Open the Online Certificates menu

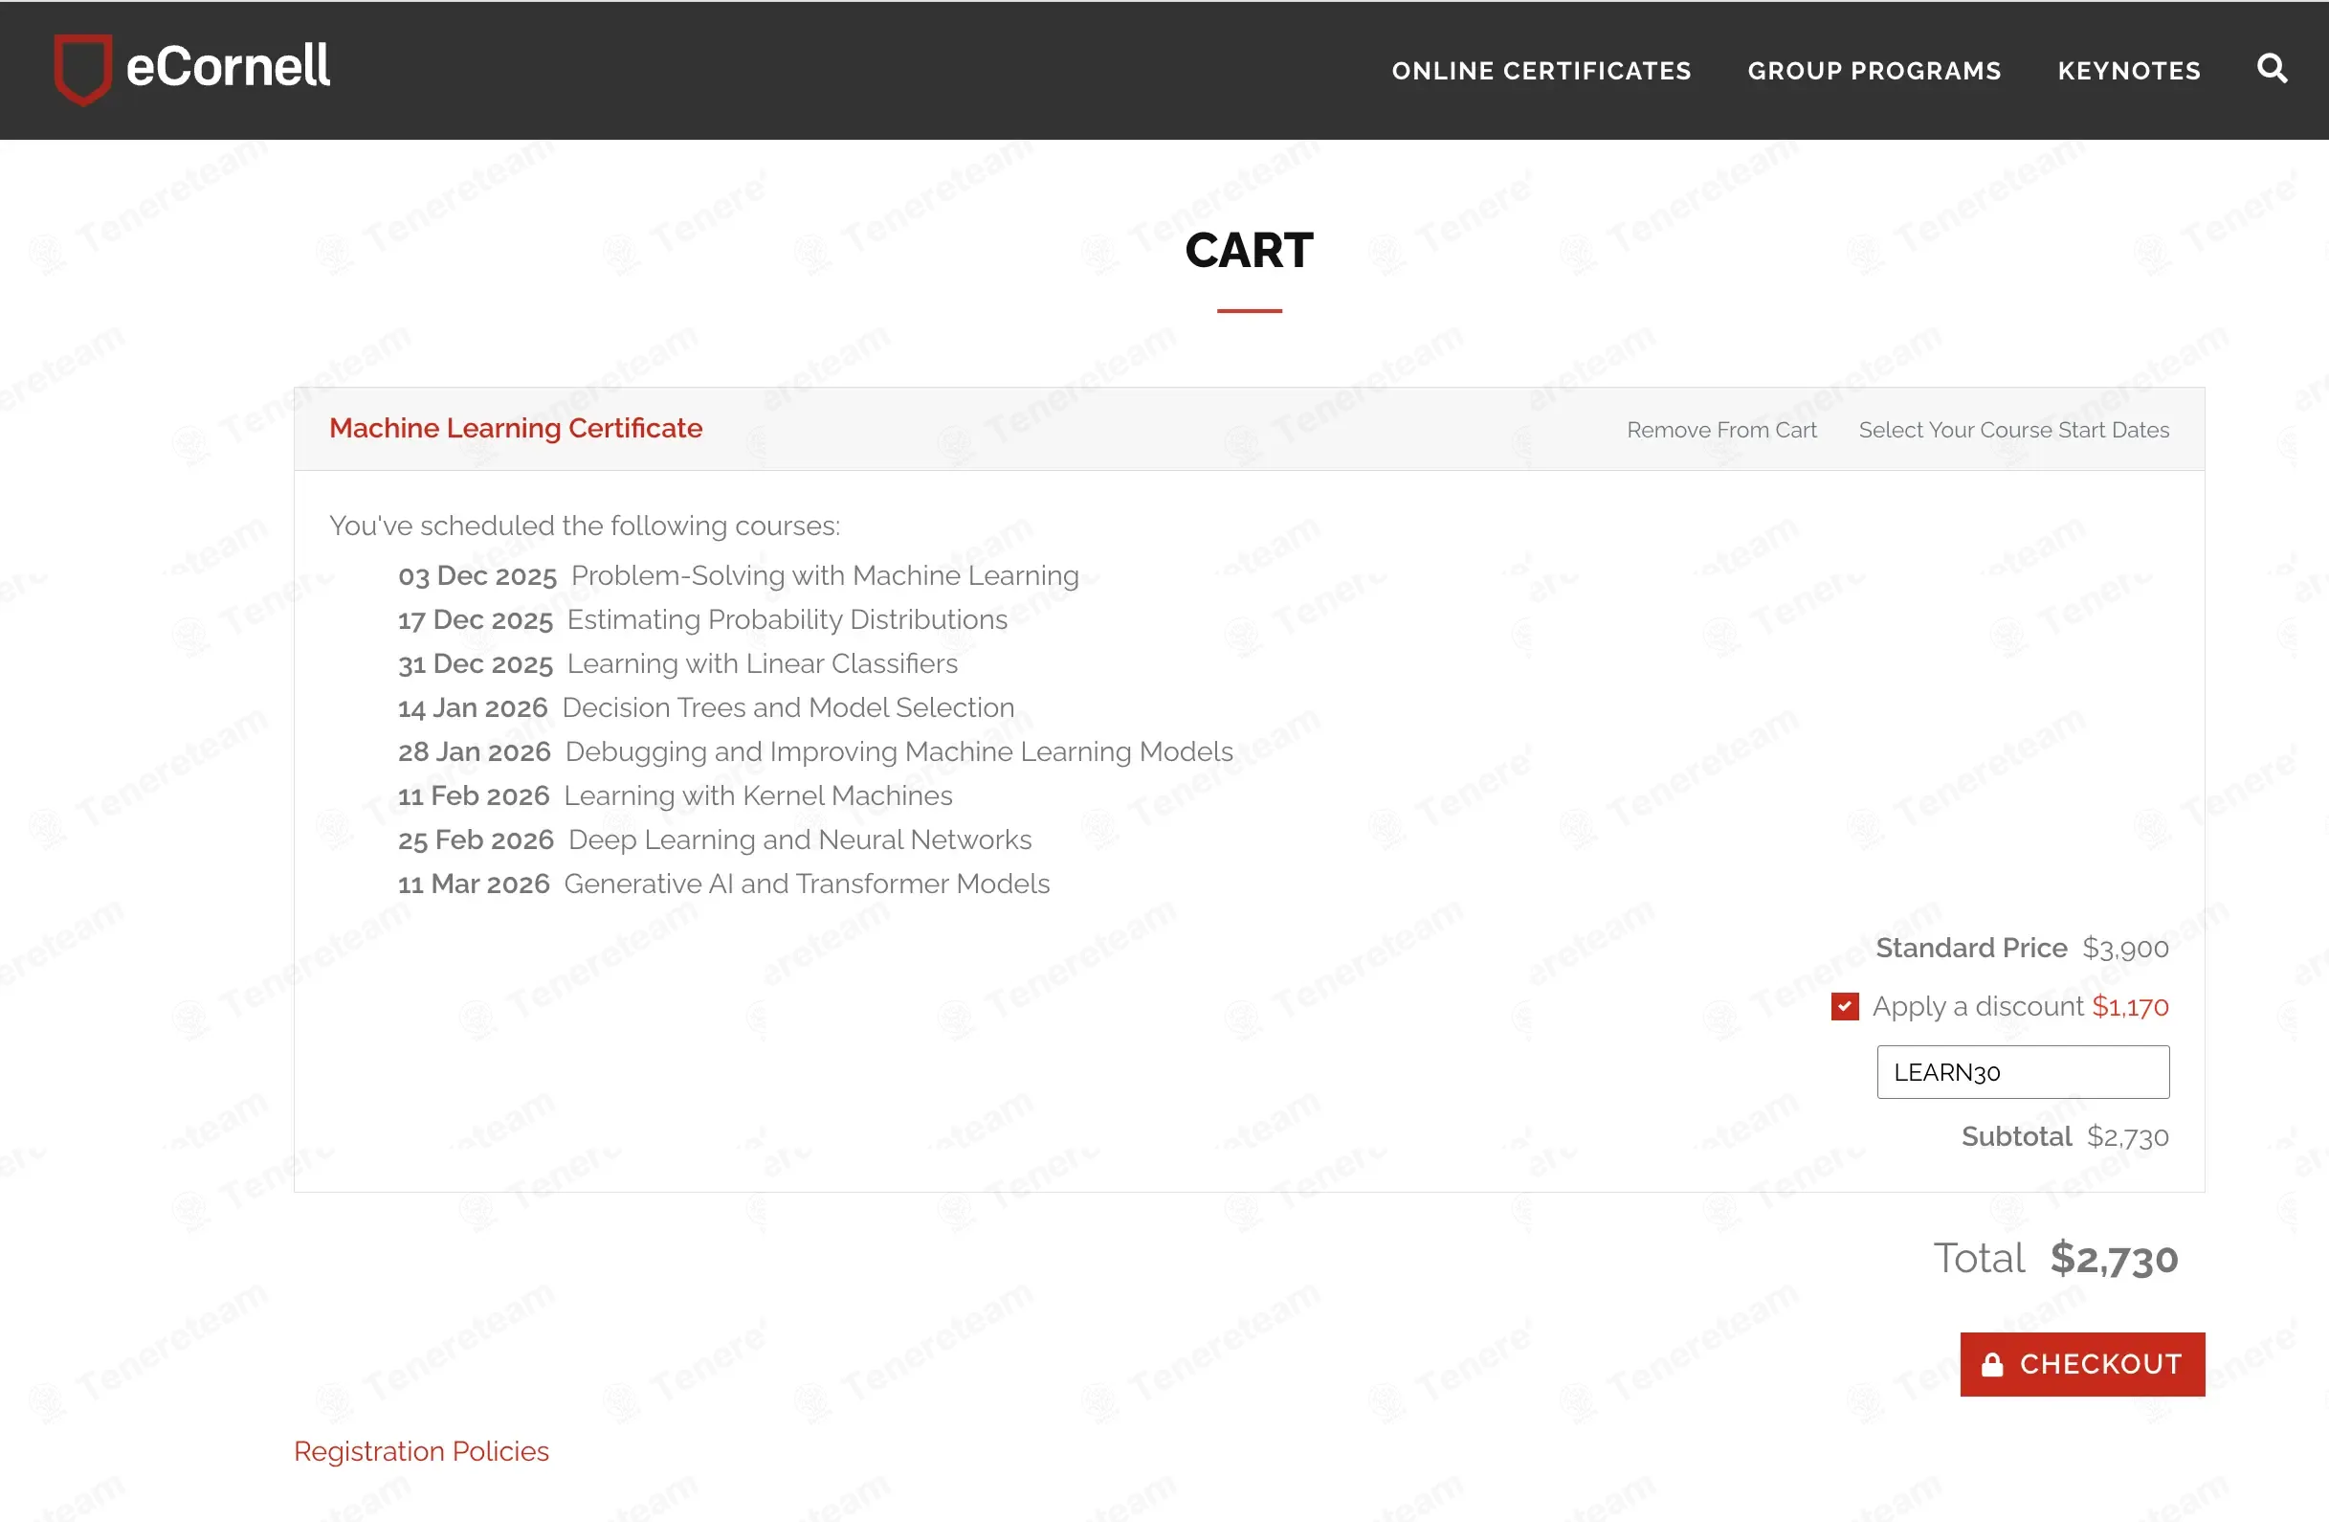1542,71
